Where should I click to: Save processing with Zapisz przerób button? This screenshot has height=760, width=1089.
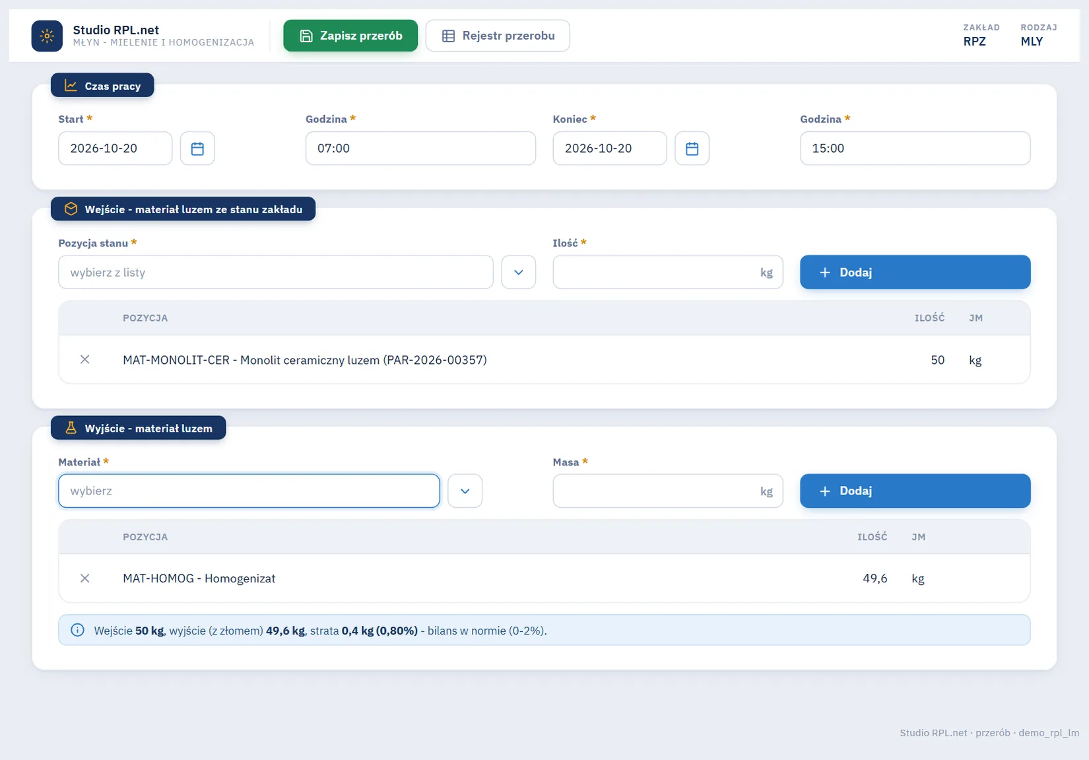(350, 36)
